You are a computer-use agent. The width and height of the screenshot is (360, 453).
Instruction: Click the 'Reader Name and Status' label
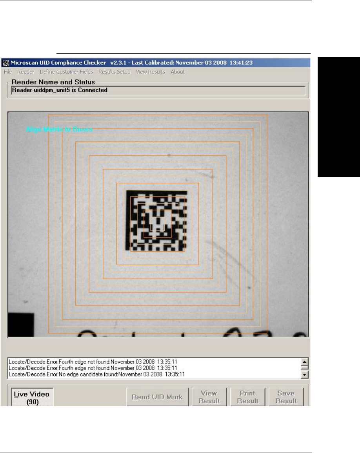[x=53, y=82]
